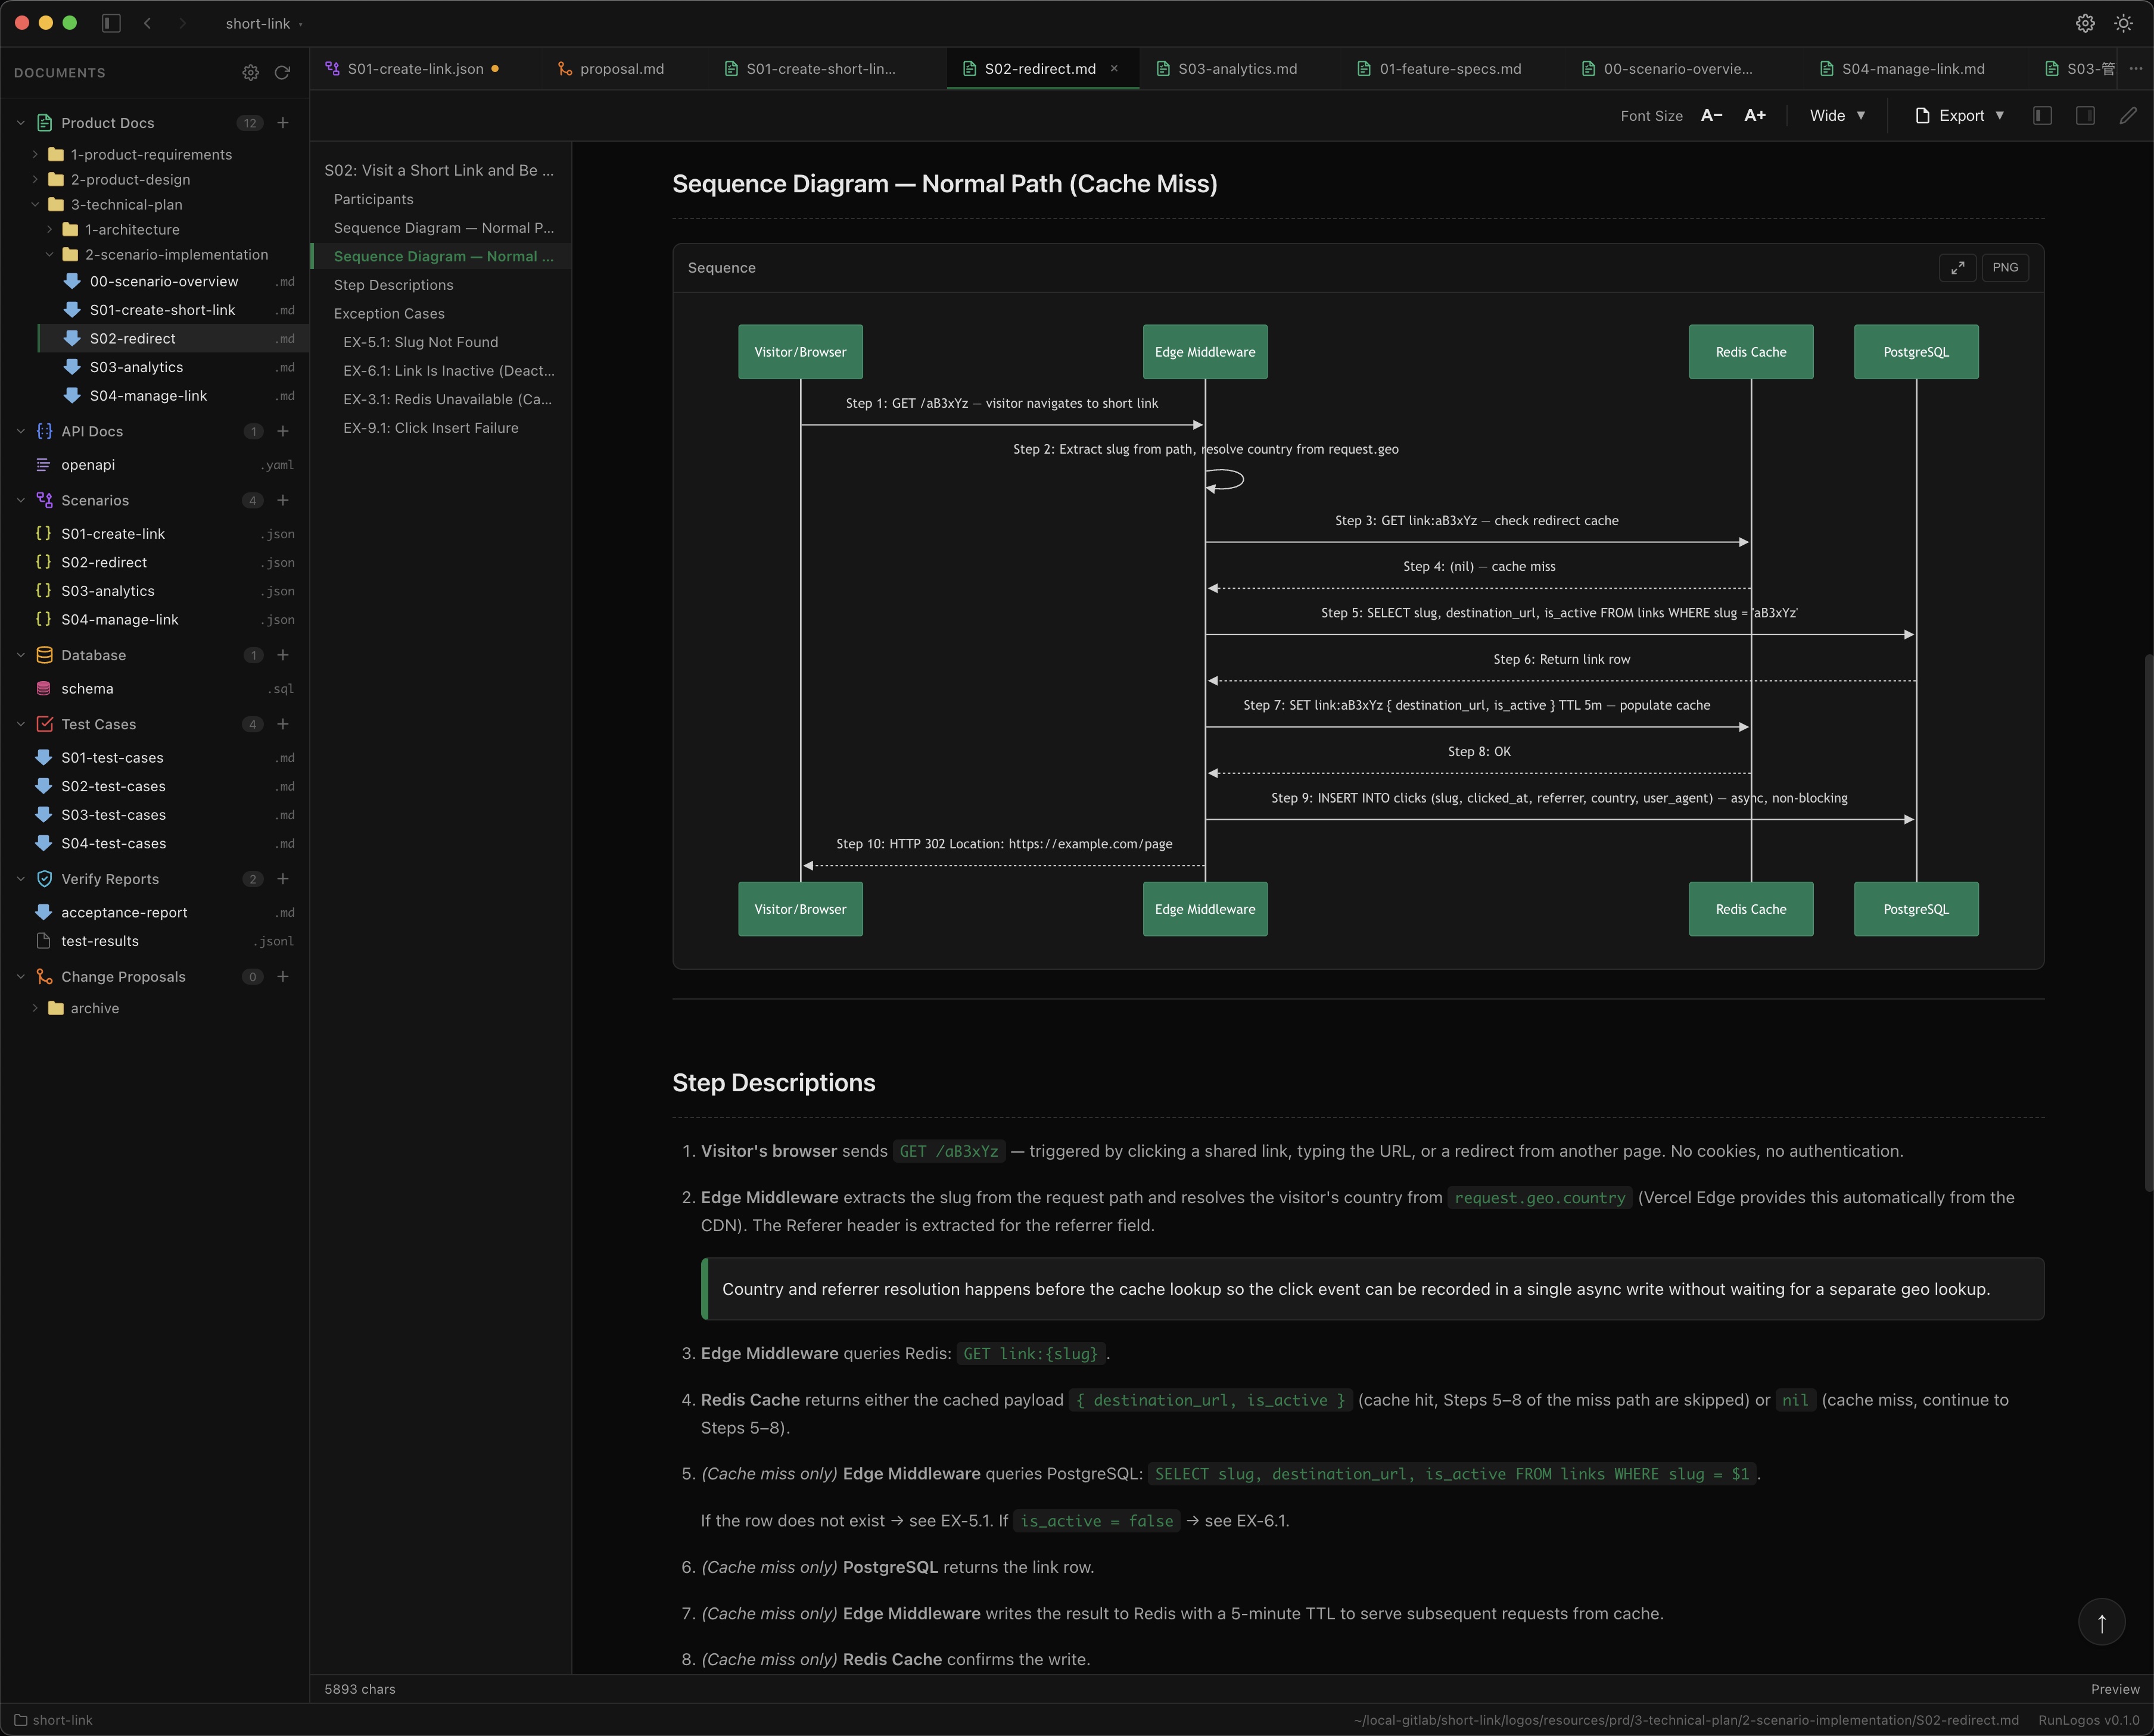Expand the Sequence diagram to fullscreen
The height and width of the screenshot is (1736, 2154).
pyautogui.click(x=1958, y=267)
